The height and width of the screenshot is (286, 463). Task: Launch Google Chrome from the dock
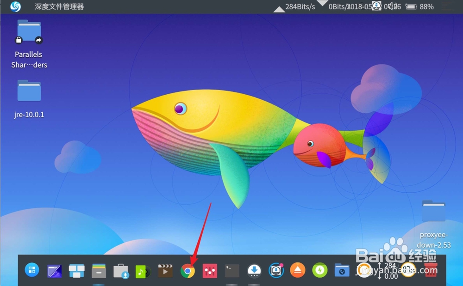[188, 271]
